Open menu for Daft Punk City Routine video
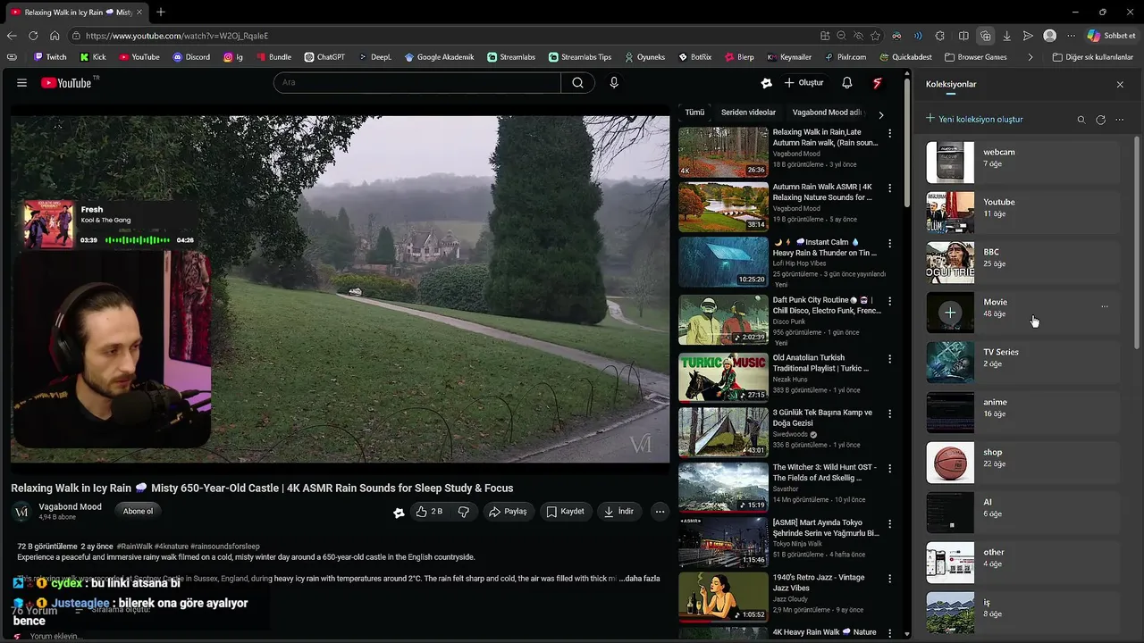Viewport: 1144px width, 643px height. click(889, 300)
